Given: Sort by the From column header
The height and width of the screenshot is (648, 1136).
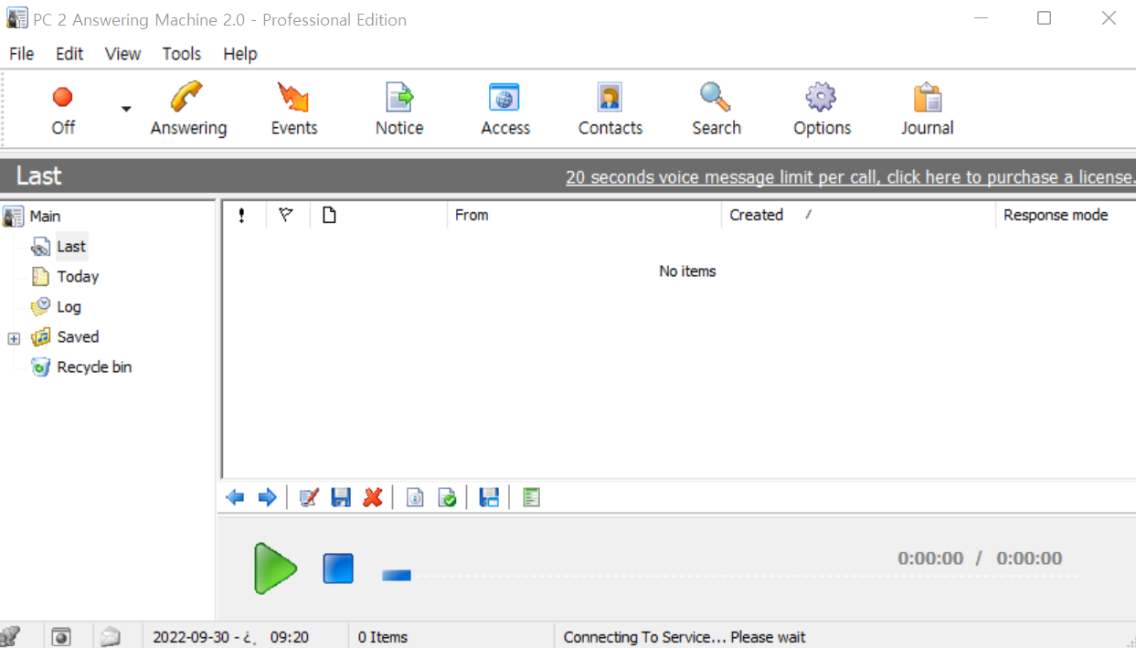Looking at the screenshot, I should coord(584,216).
